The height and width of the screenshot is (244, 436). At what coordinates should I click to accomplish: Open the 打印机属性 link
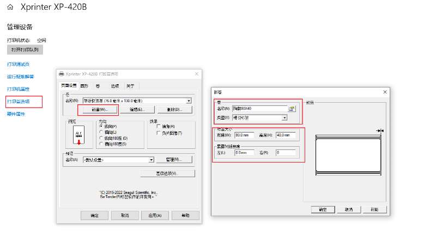point(18,89)
